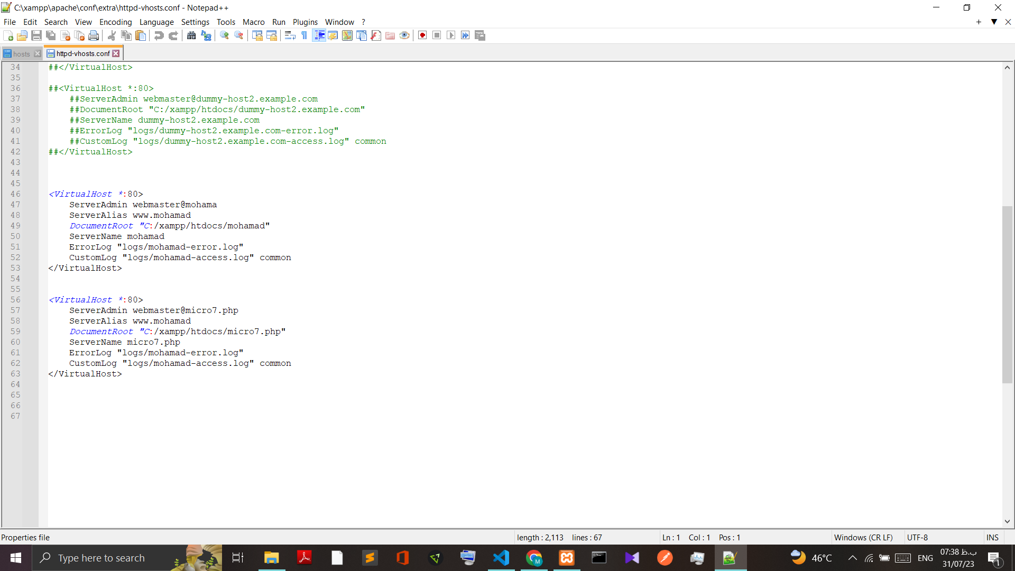The height and width of the screenshot is (571, 1015).
Task: Run the macro multiple times
Action: 465,35
